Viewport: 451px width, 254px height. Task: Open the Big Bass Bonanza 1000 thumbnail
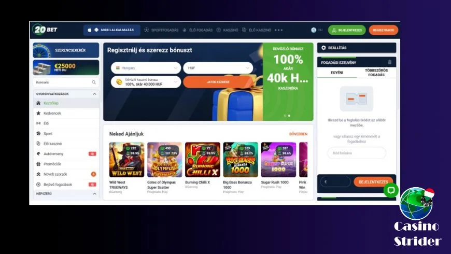[241, 160]
